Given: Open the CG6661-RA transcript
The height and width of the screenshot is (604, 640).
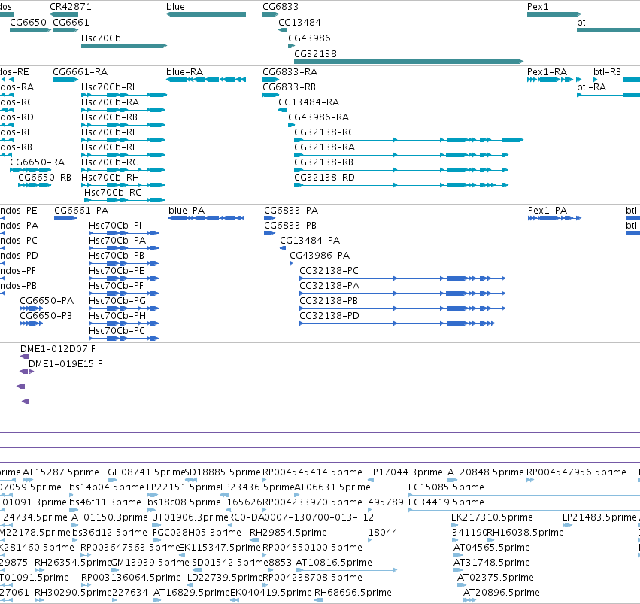Looking at the screenshot, I should point(80,72).
